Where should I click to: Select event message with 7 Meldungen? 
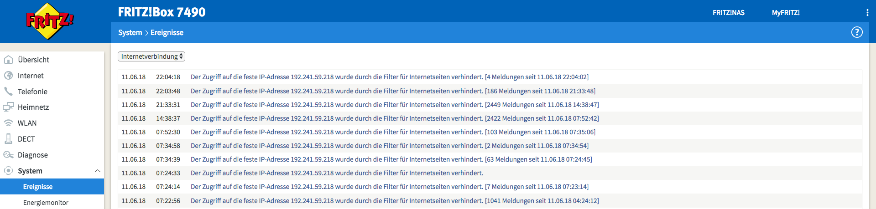point(390,187)
